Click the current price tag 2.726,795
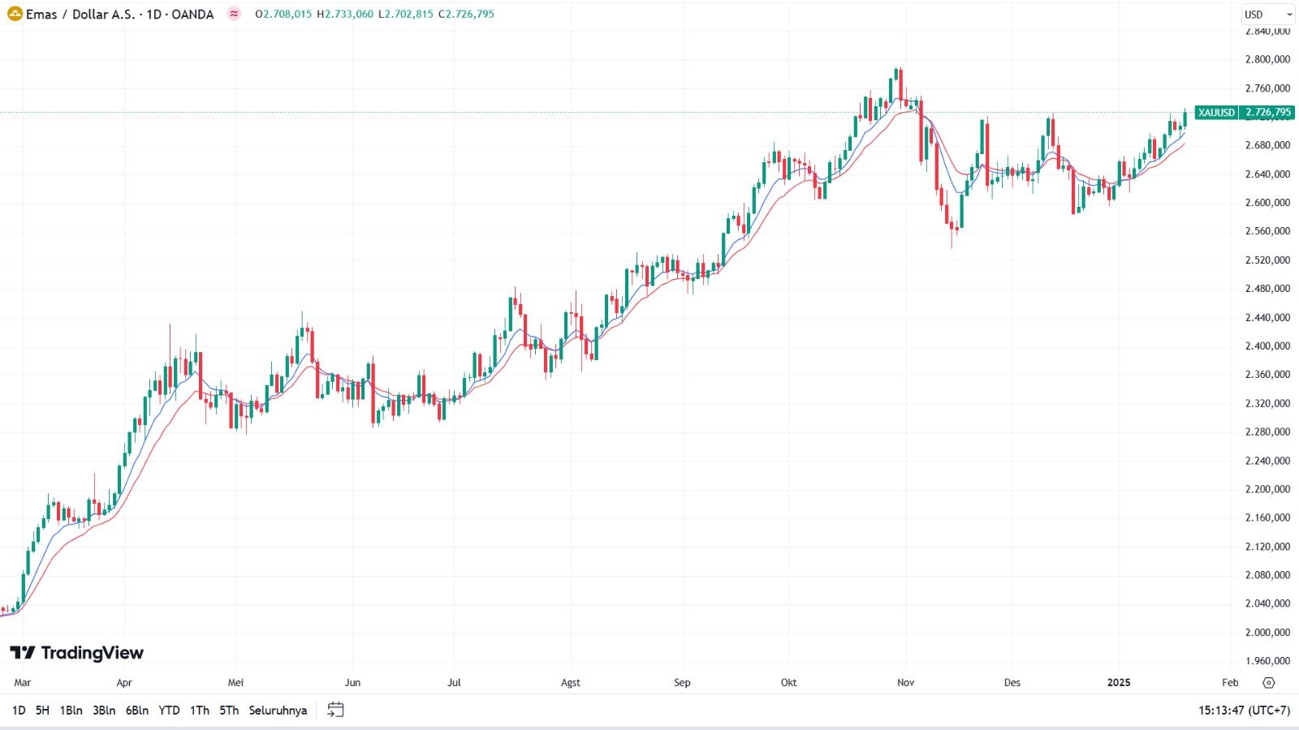This screenshot has width=1299, height=730. click(1267, 113)
